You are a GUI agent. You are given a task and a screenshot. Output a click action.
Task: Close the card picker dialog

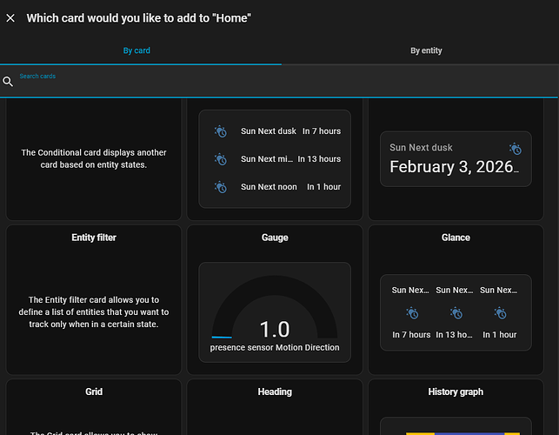[10, 18]
